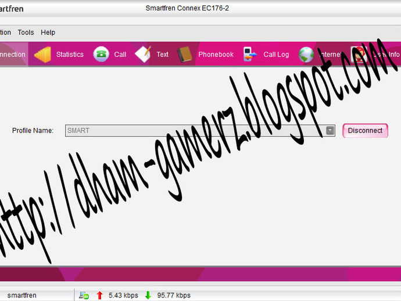Image resolution: width=401 pixels, height=301 pixels.
Task: Switch to the Text tab label
Action: coord(162,55)
